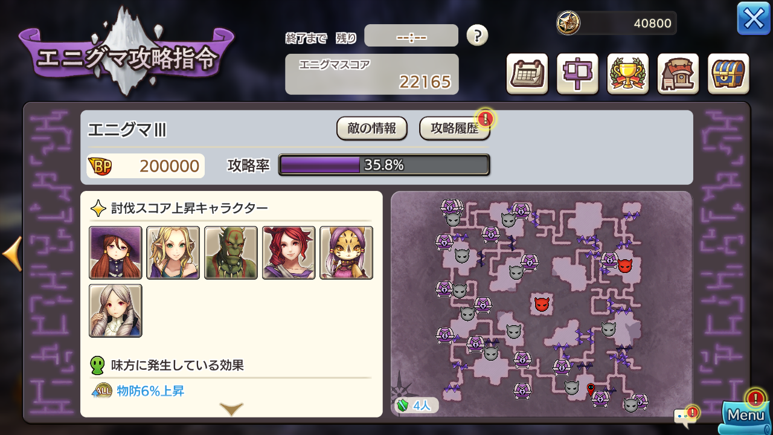Image resolution: width=773 pixels, height=435 pixels.
Task: Open the calendar schedule icon
Action: click(527, 74)
